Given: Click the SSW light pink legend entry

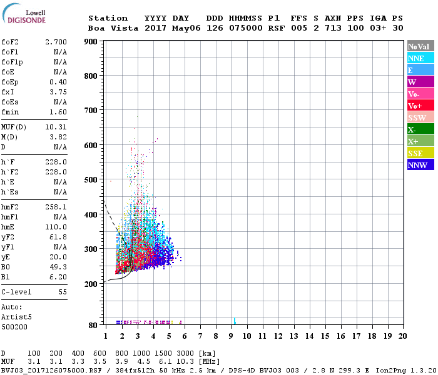Looking at the screenshot, I should coord(420,117).
